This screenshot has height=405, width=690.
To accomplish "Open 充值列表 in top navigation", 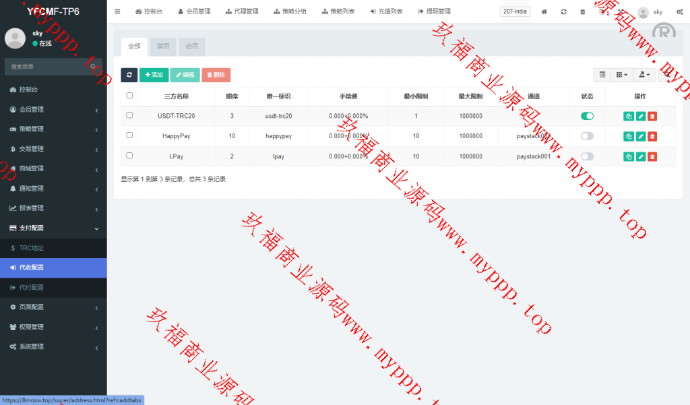I will tap(386, 11).
